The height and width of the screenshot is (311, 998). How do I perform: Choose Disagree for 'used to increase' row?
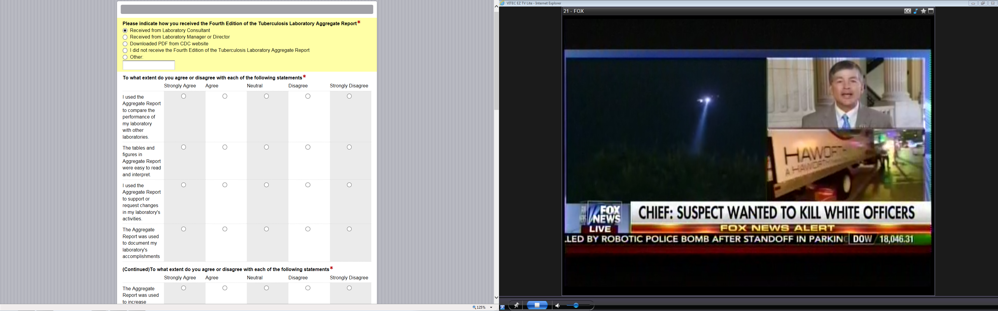click(308, 288)
